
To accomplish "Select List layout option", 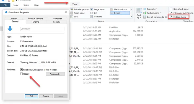I will [x=94, y=13].
